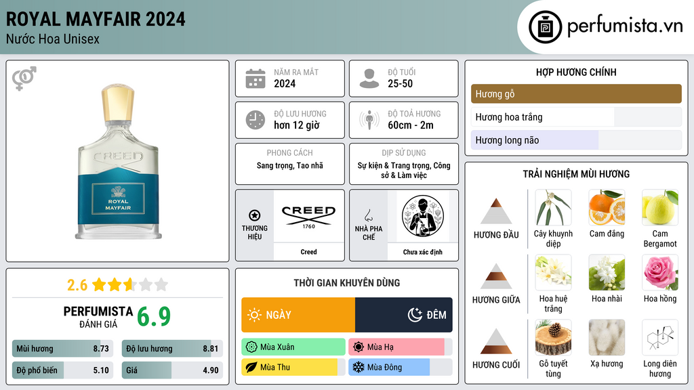The width and height of the screenshot is (694, 390).
Task: Click the clock icon for longevity
Action: (256, 120)
